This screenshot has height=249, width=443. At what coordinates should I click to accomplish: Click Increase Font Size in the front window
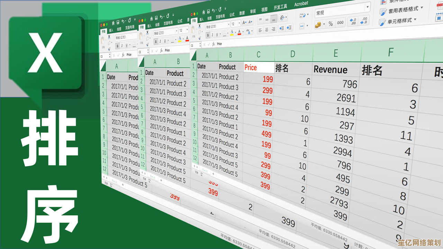(x=244, y=22)
